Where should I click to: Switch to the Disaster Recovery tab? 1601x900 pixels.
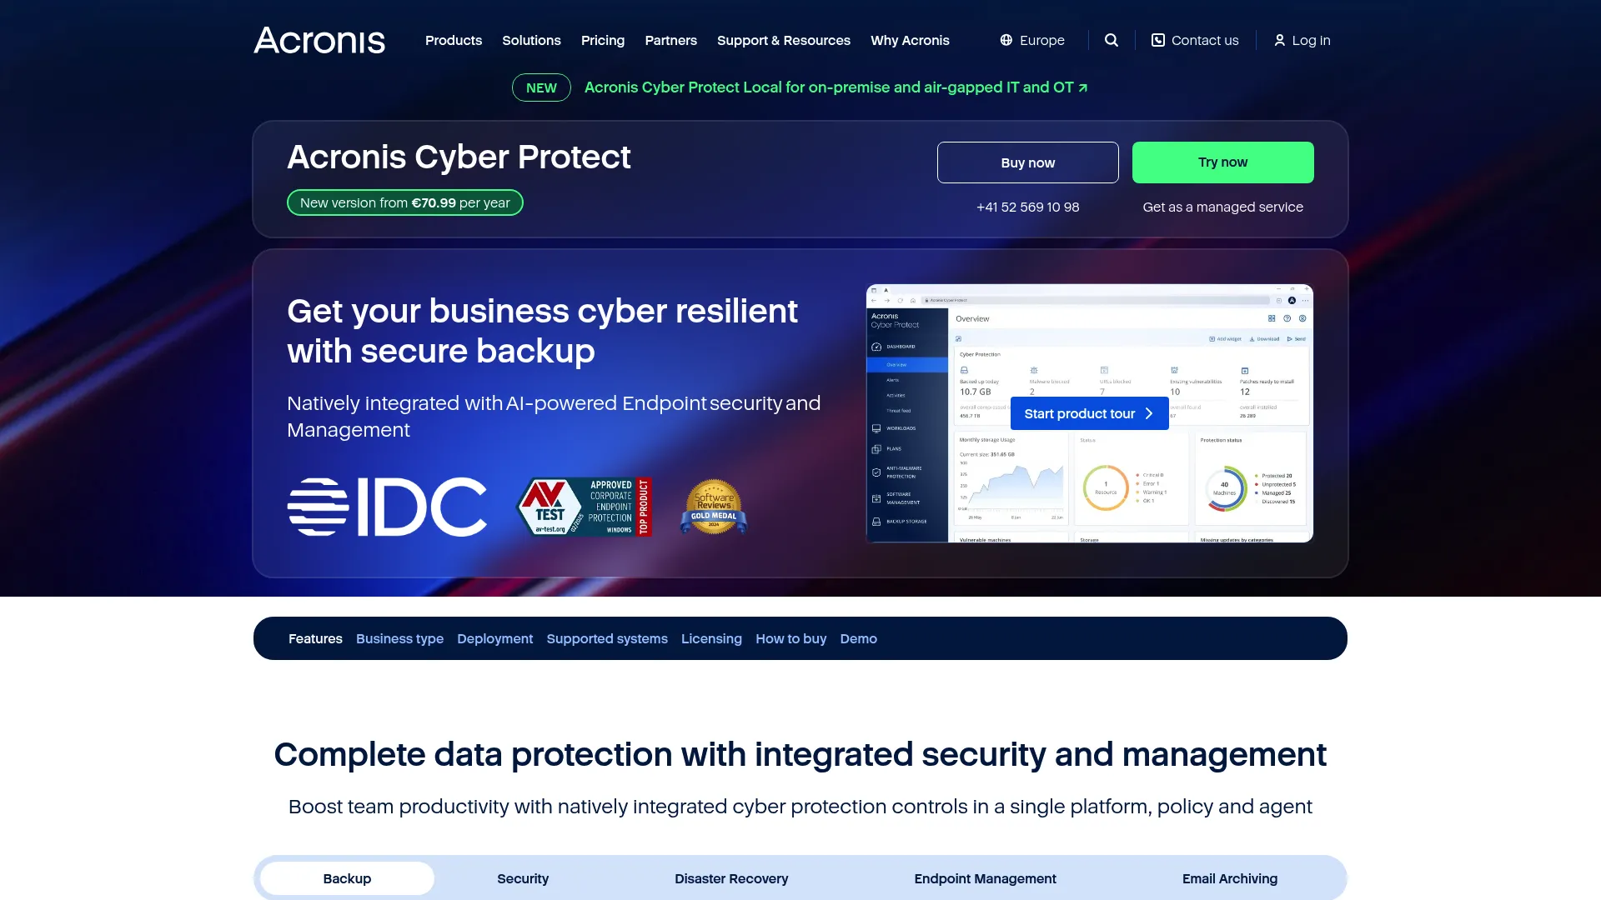[731, 878]
